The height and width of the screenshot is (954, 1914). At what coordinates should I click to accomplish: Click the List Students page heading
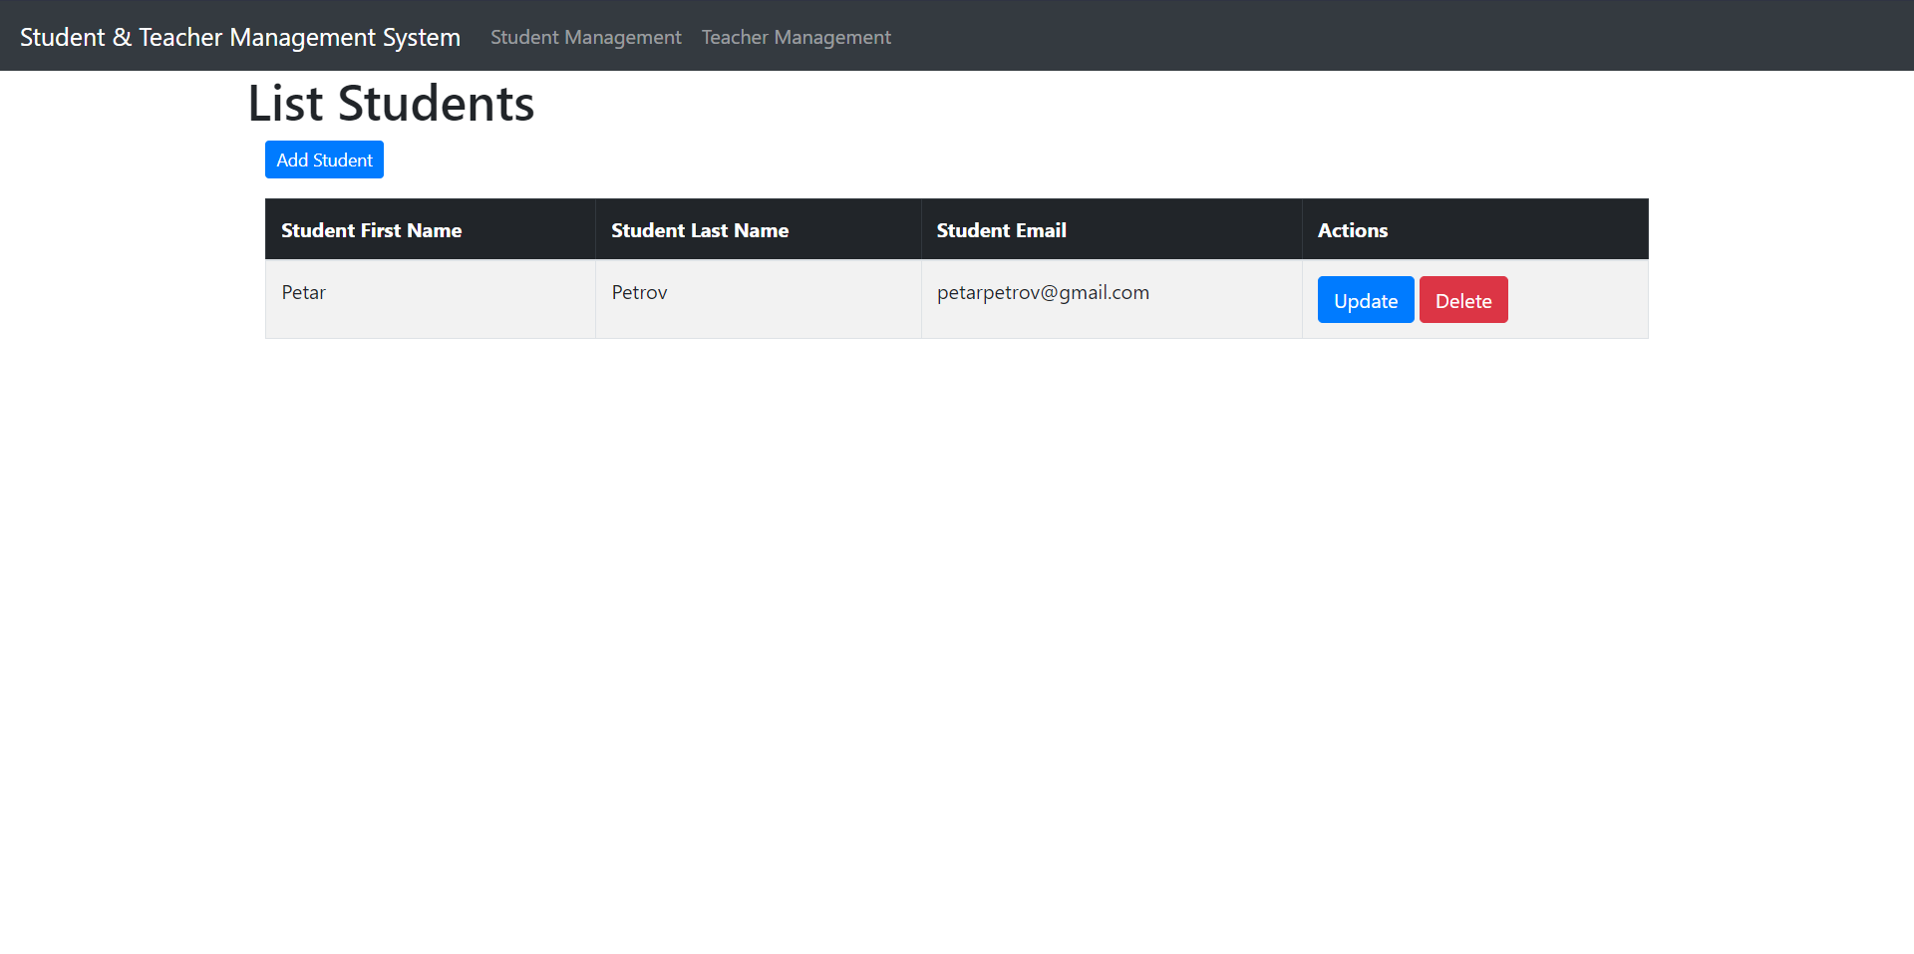pos(390,103)
